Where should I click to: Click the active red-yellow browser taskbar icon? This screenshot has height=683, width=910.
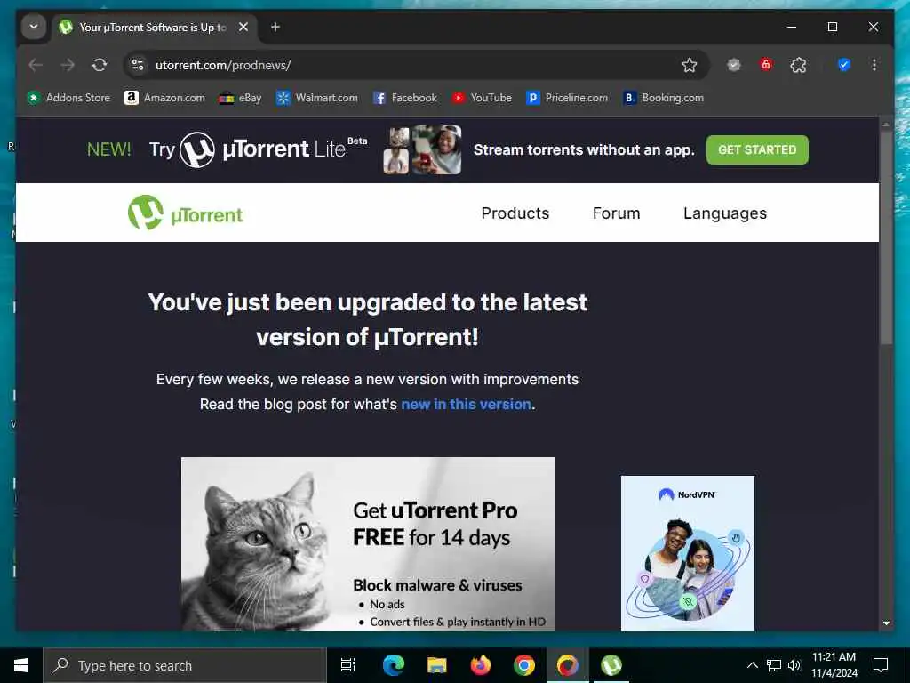(568, 665)
